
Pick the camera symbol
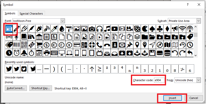pos(92,29)
